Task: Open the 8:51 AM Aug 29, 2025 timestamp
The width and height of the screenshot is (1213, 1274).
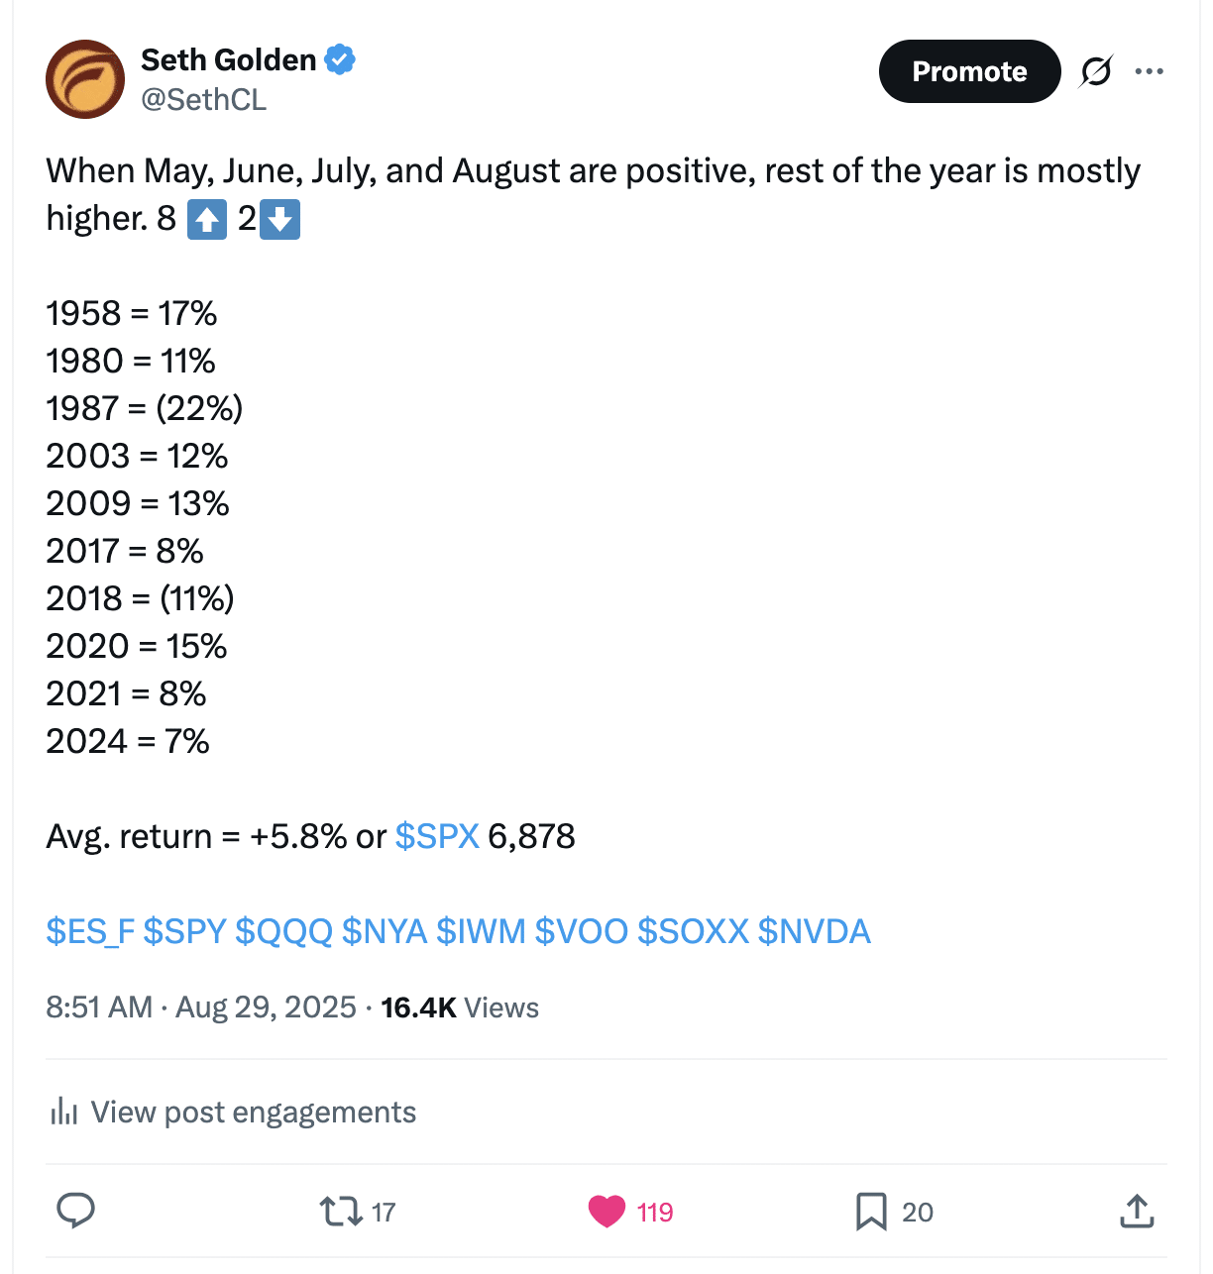Action: pos(200,1008)
